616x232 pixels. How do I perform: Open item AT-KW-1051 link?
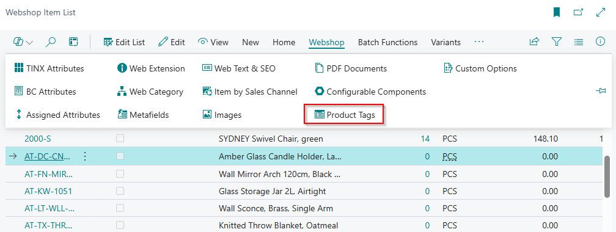[48, 192]
